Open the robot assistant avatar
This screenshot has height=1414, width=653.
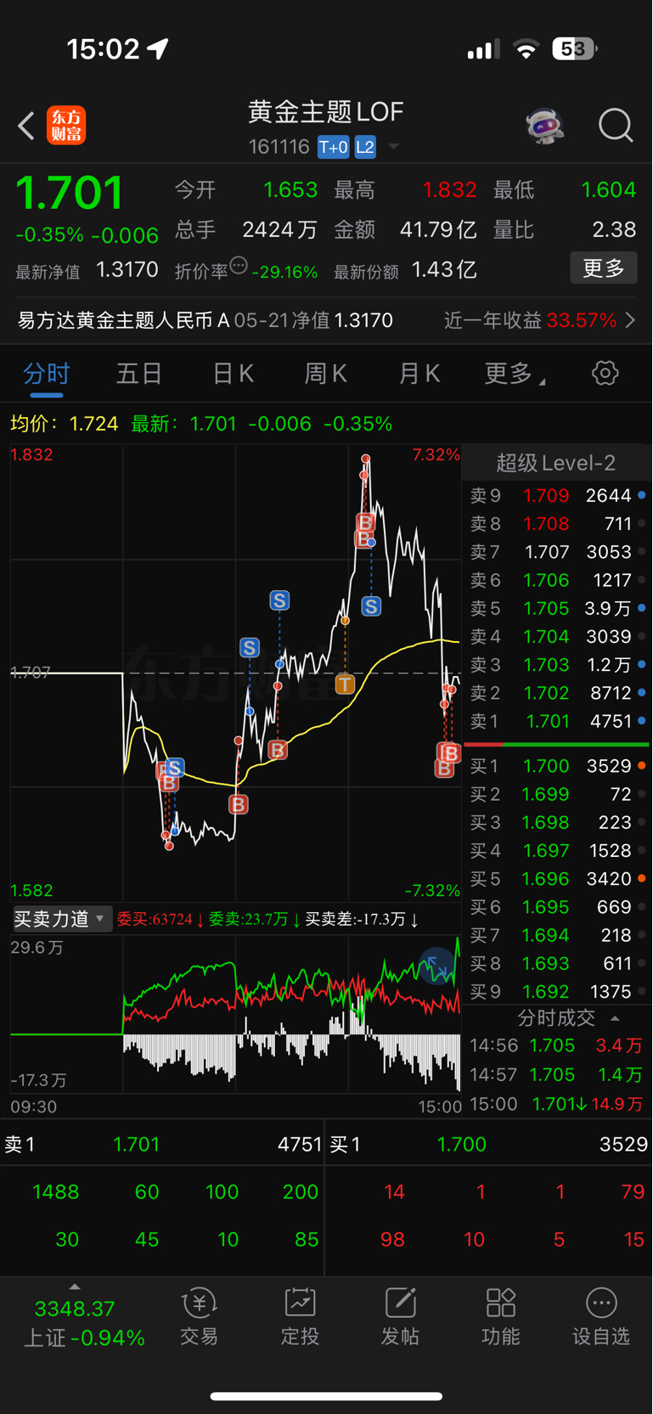(x=544, y=126)
